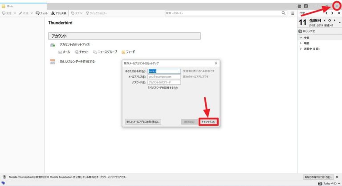342x186 pixels.
Task: Jump to today using the circle icon
Action: coord(330,20)
